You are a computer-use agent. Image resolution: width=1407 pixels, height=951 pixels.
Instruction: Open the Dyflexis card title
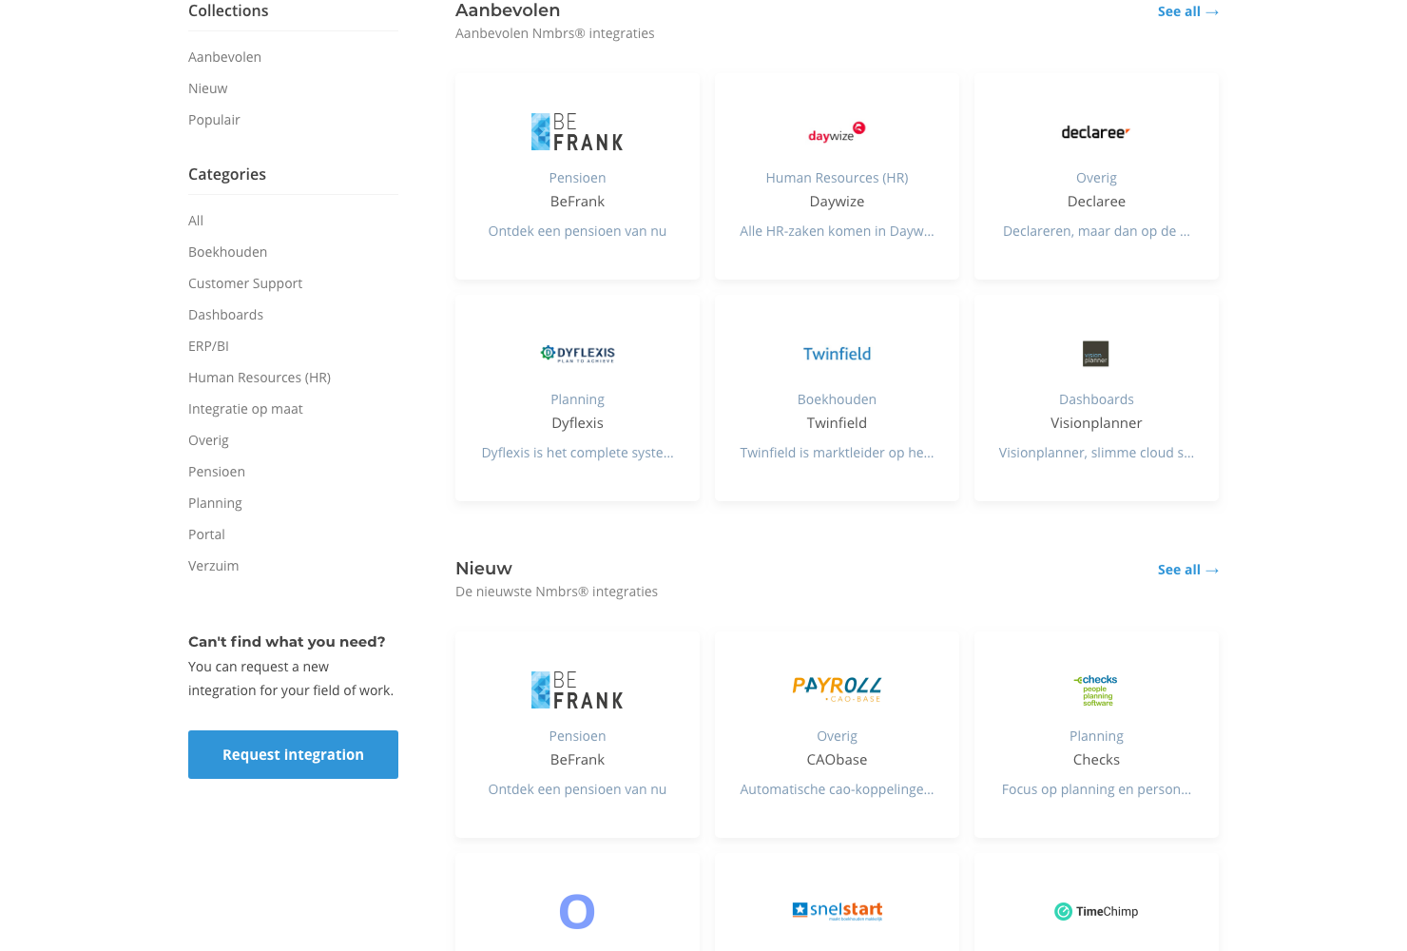pos(577,423)
